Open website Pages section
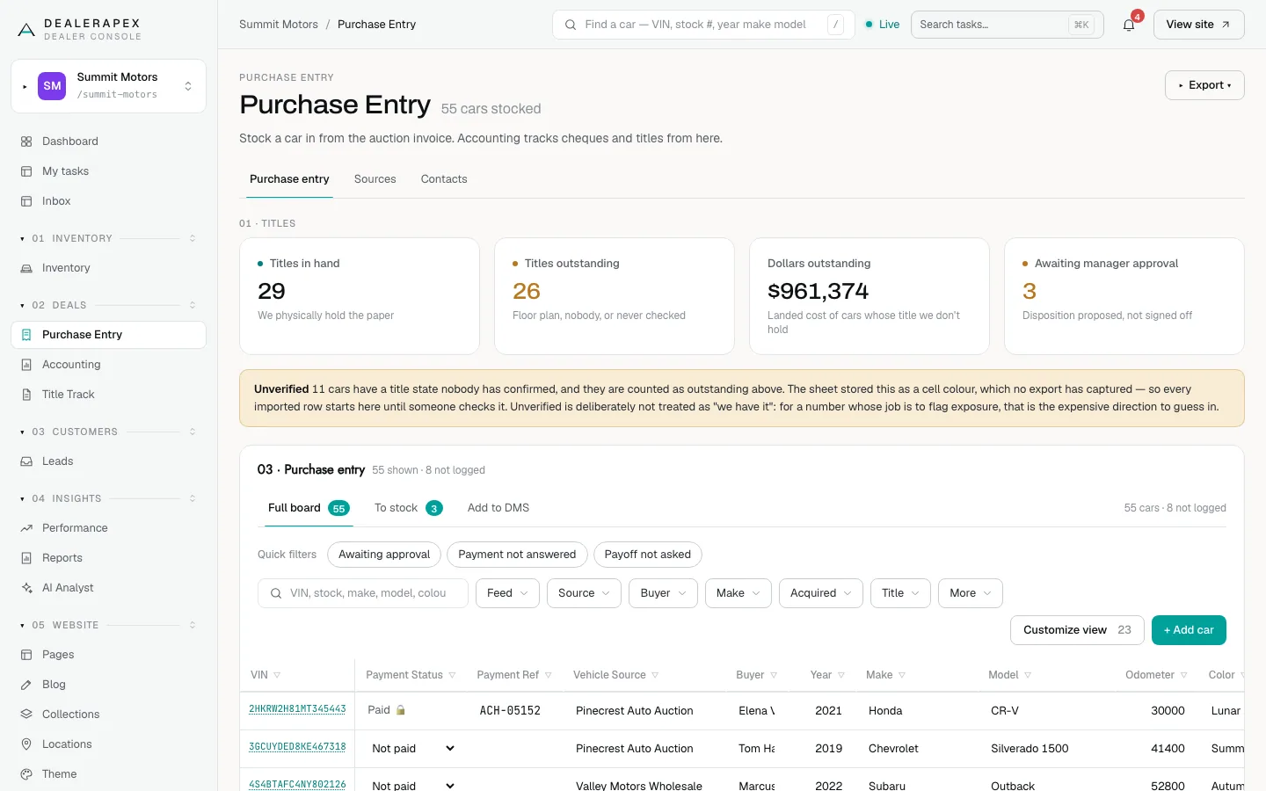 tap(108, 655)
